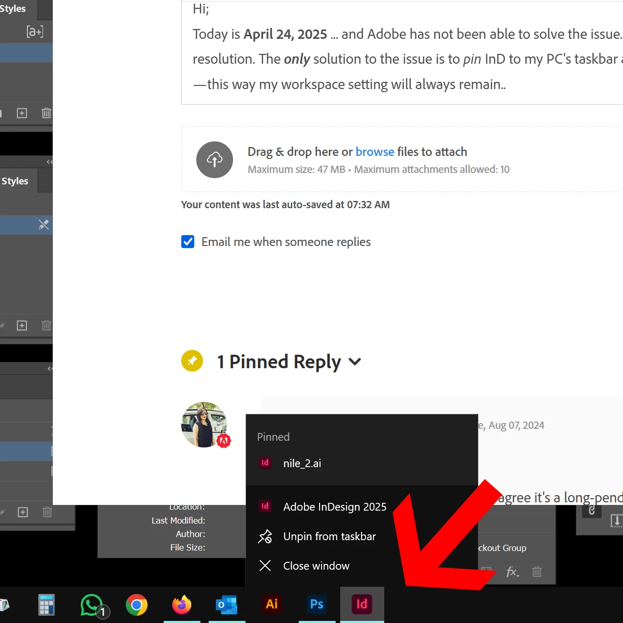Click the Knockout Group label in effects panel
This screenshot has width=623, height=623.
502,548
